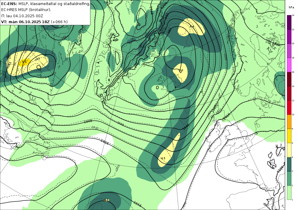
Task: Pick the orange 8–10 hPa colorbar segment
Action: pos(289,121)
